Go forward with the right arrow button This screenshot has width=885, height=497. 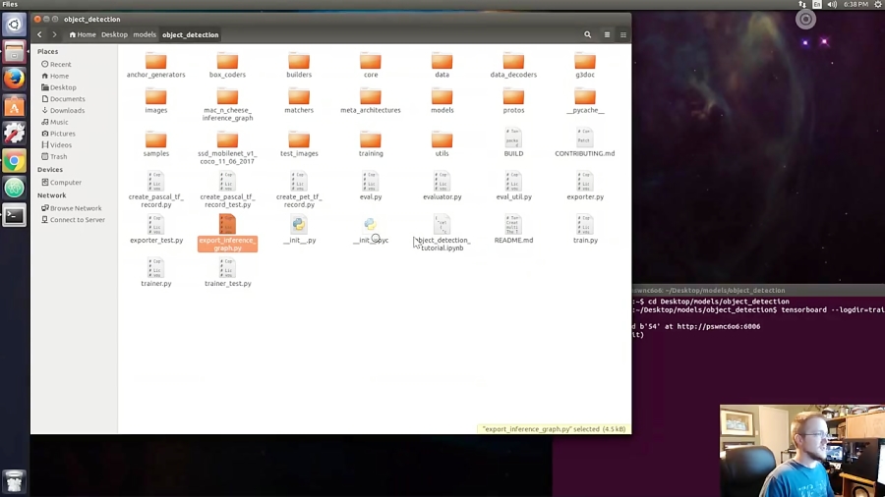coord(54,34)
